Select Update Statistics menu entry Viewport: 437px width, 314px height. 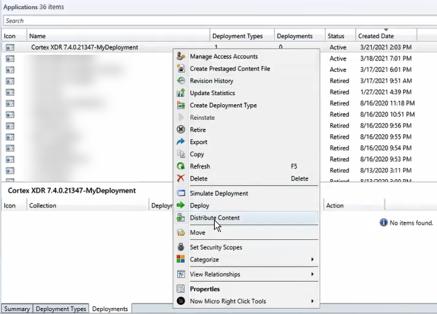246,93
